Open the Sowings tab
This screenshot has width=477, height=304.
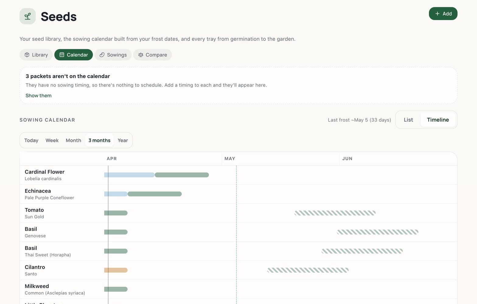click(x=113, y=55)
